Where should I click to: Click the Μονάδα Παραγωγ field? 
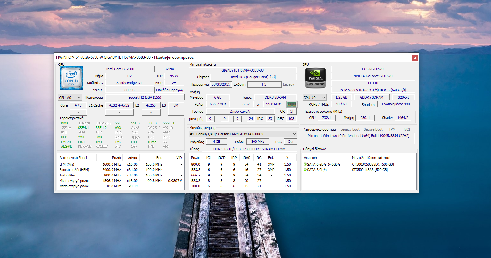click(170, 90)
